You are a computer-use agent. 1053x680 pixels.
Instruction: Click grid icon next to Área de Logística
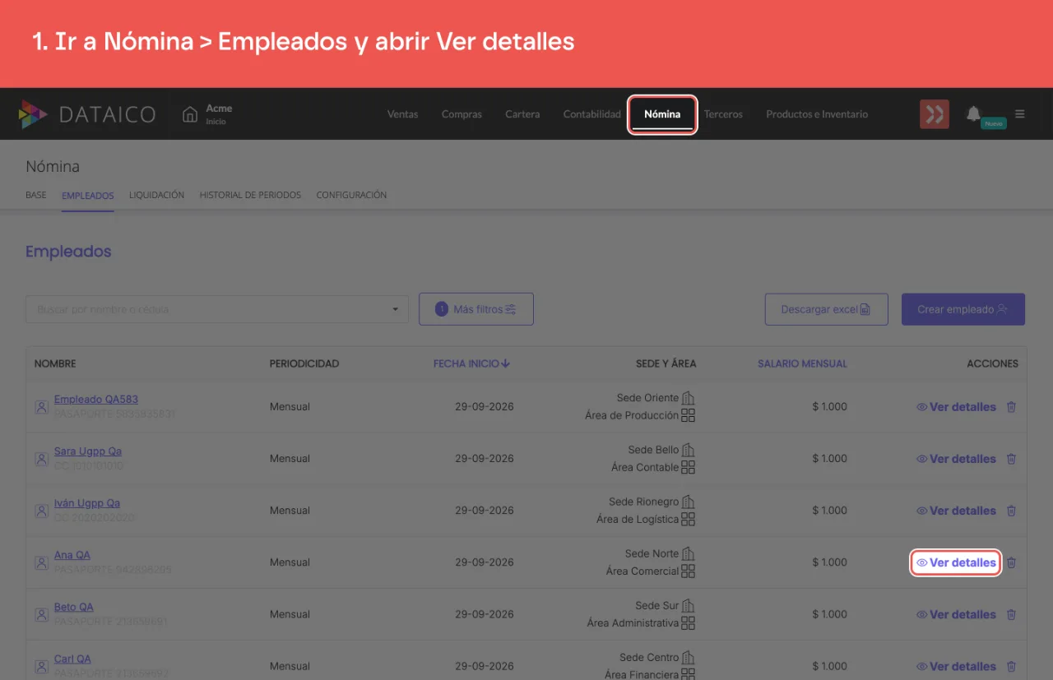click(x=689, y=519)
